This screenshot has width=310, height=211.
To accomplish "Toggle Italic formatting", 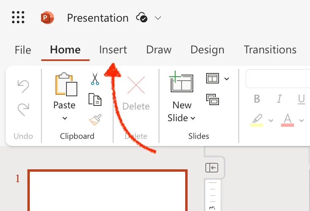I will click(x=279, y=99).
